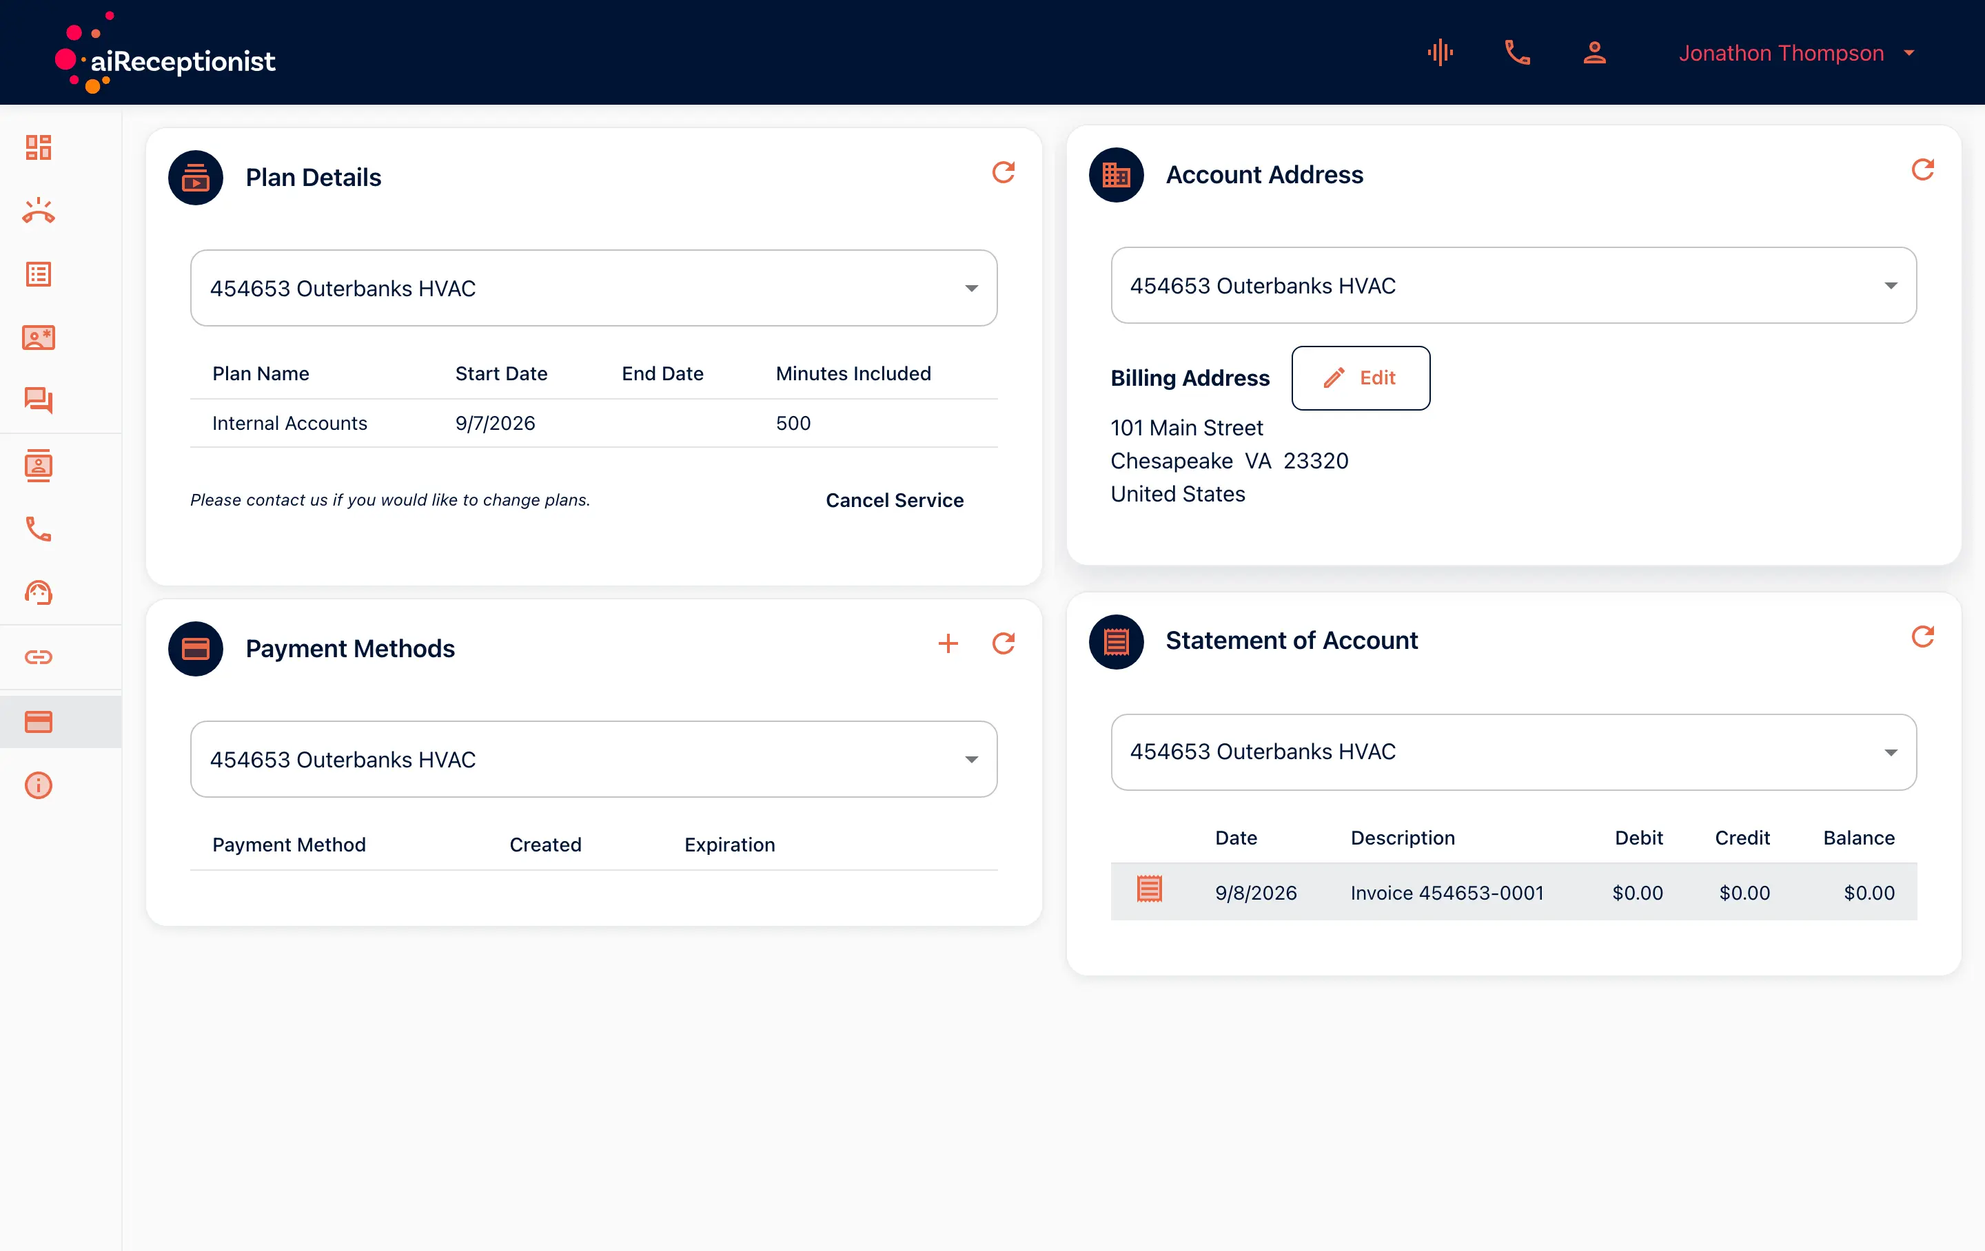This screenshot has width=1985, height=1251.
Task: Open the billing credit card sidebar icon
Action: (x=38, y=722)
